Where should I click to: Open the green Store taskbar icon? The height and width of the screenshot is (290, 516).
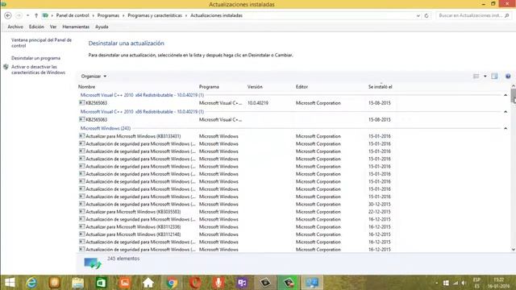(102, 283)
